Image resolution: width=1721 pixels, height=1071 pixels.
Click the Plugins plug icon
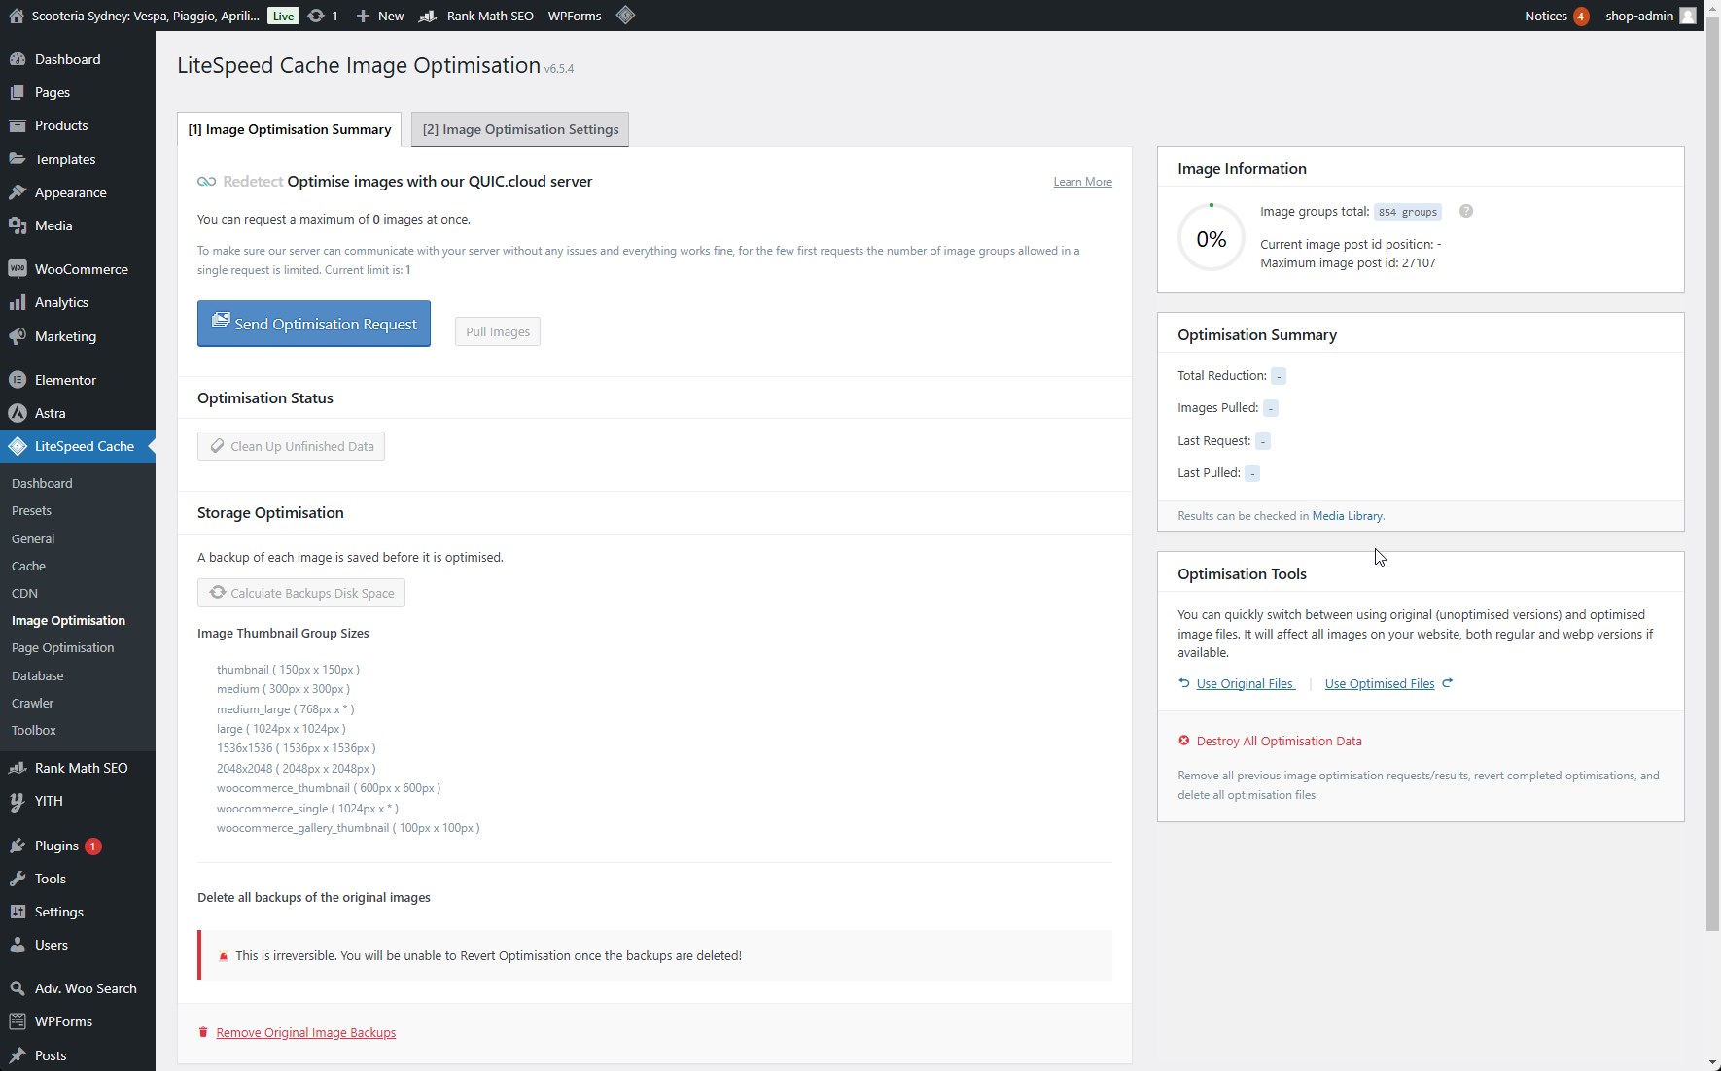click(18, 846)
